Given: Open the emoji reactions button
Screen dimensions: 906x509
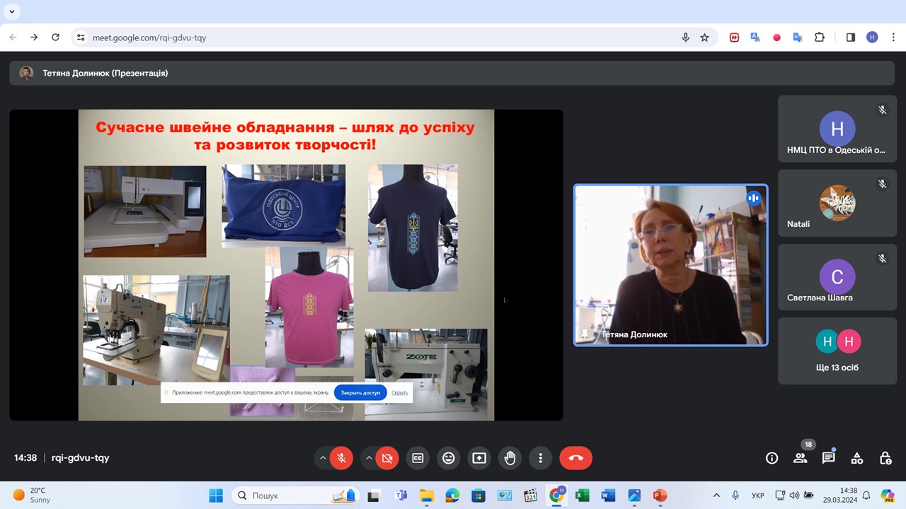Looking at the screenshot, I should click(448, 458).
